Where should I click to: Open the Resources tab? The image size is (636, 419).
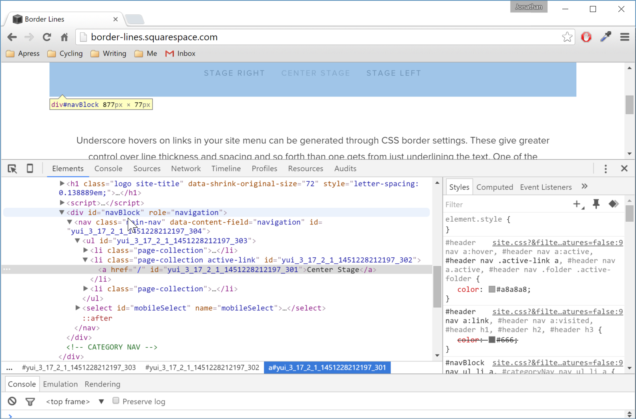pos(306,169)
